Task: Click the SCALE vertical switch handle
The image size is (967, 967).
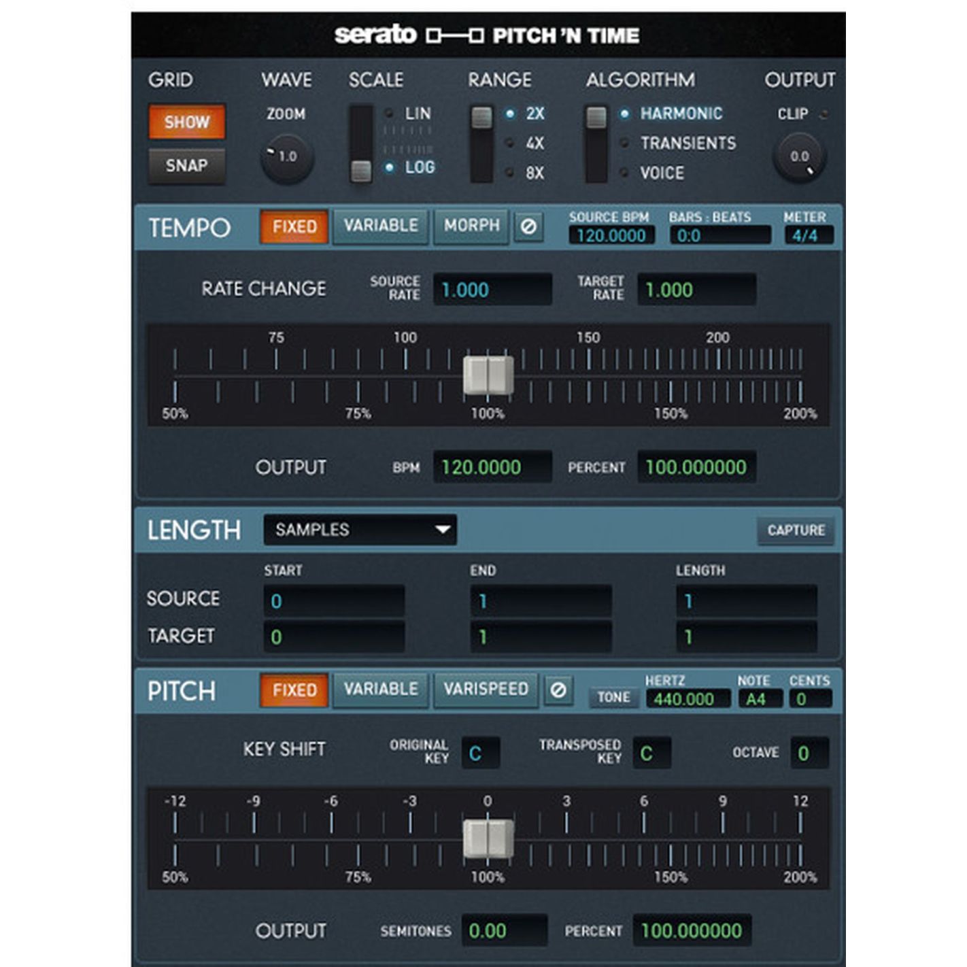Action: click(360, 171)
